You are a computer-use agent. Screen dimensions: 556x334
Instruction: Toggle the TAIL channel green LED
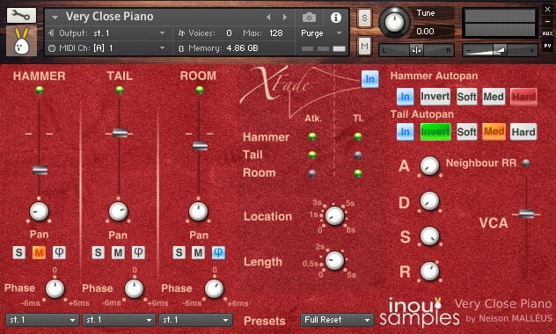click(120, 90)
